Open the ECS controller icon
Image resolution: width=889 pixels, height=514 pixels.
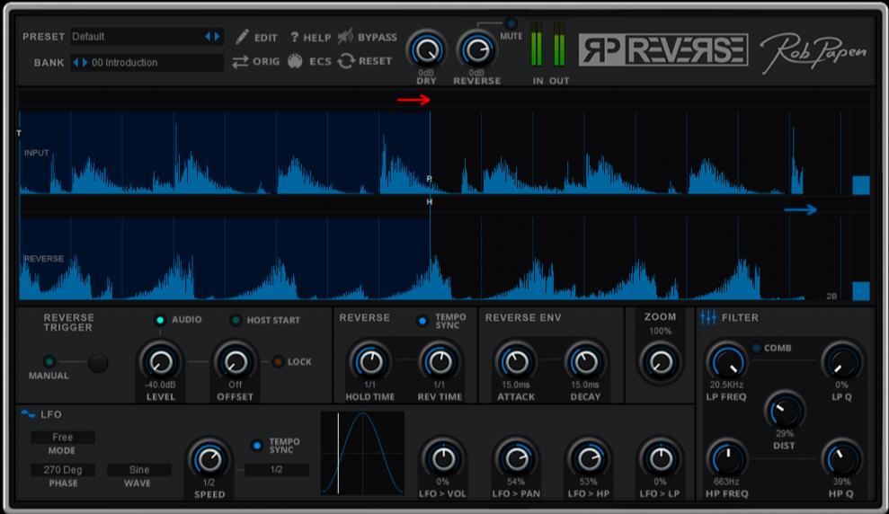(x=295, y=61)
